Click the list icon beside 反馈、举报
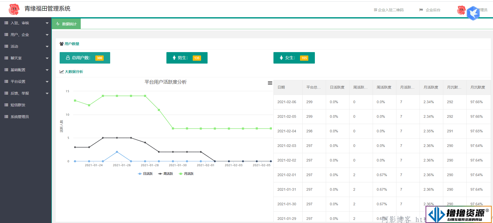 click(6, 93)
